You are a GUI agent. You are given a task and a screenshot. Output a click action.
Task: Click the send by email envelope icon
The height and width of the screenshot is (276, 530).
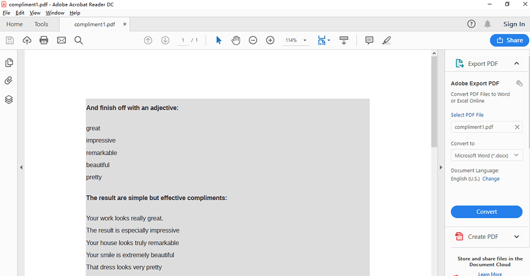(x=61, y=40)
